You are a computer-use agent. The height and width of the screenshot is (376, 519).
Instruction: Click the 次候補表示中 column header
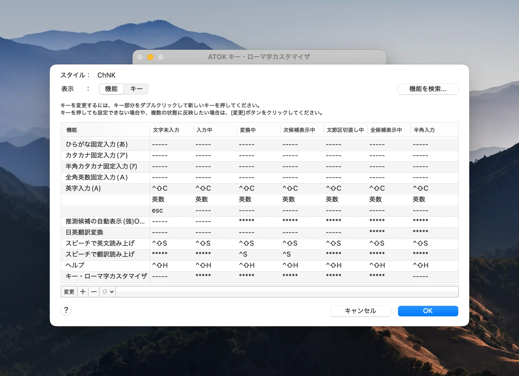tap(302, 130)
